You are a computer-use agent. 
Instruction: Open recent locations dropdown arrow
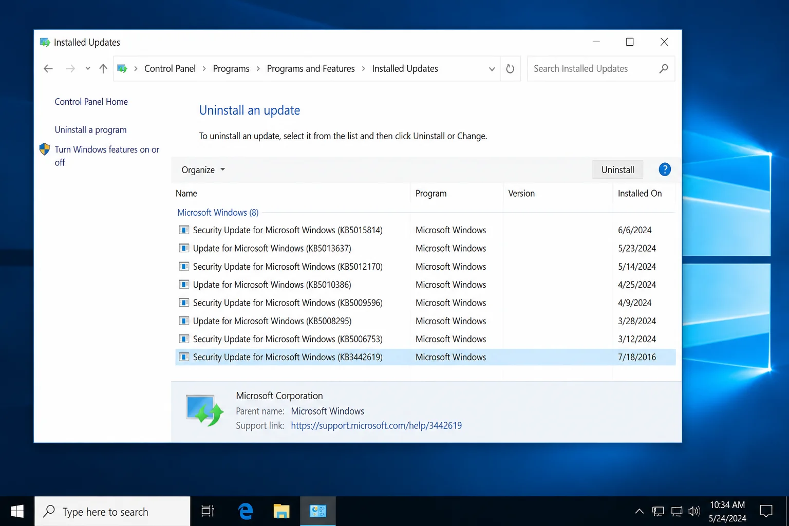click(88, 69)
